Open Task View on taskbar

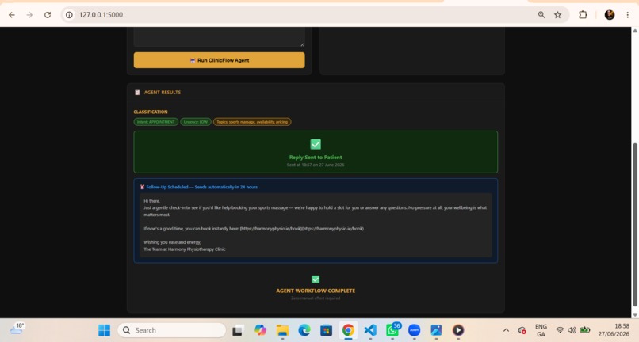[238, 330]
